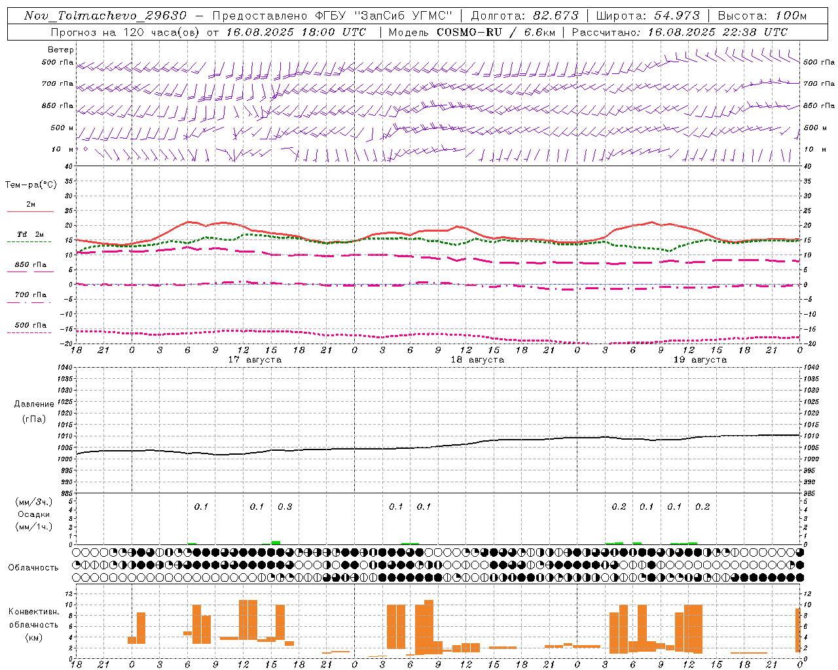Click the red 2м legend line
838x670 pixels.
coord(30,211)
